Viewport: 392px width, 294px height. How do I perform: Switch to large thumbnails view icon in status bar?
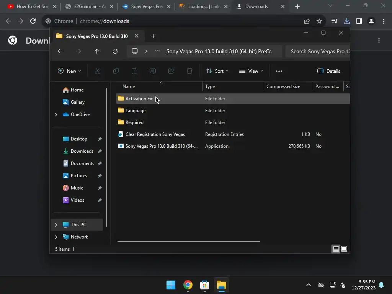pyautogui.click(x=344, y=249)
